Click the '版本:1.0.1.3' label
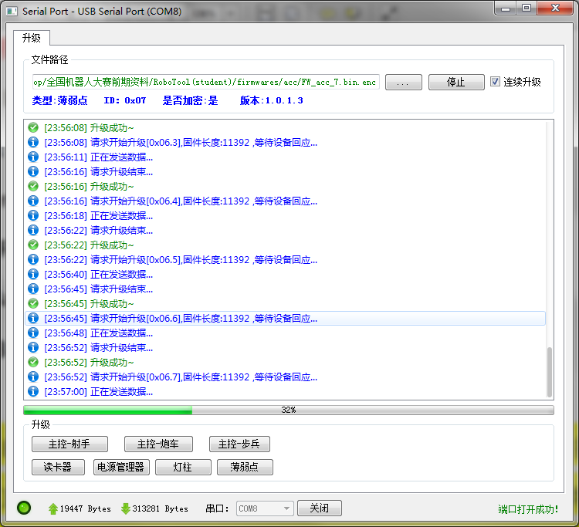Screen dimensions: 579x527 click(272, 100)
